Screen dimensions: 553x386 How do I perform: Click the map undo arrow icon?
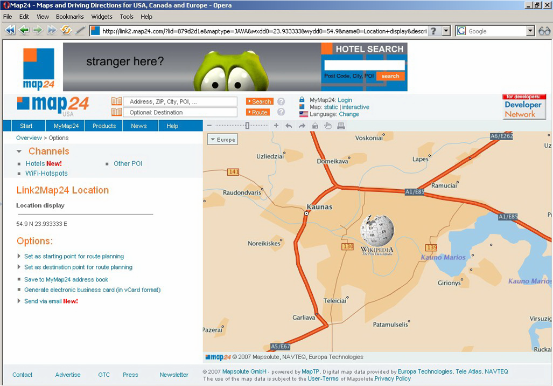tap(289, 126)
